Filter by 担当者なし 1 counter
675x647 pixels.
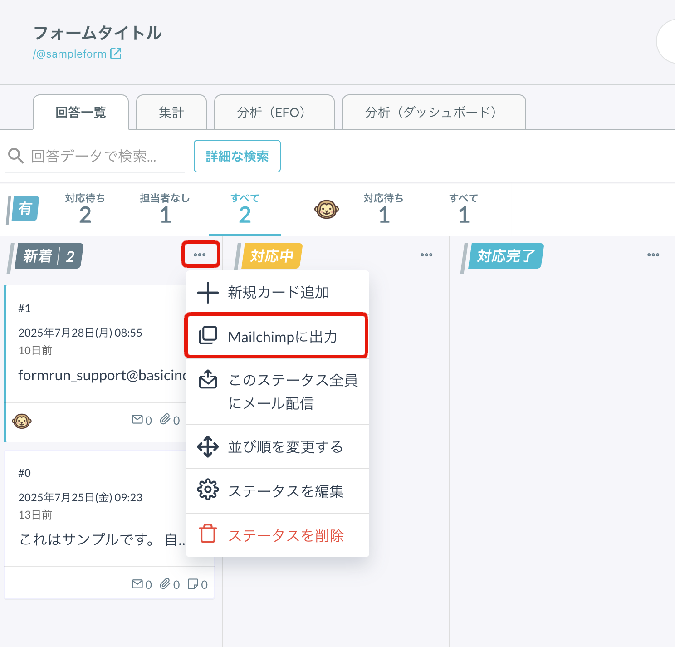click(165, 209)
